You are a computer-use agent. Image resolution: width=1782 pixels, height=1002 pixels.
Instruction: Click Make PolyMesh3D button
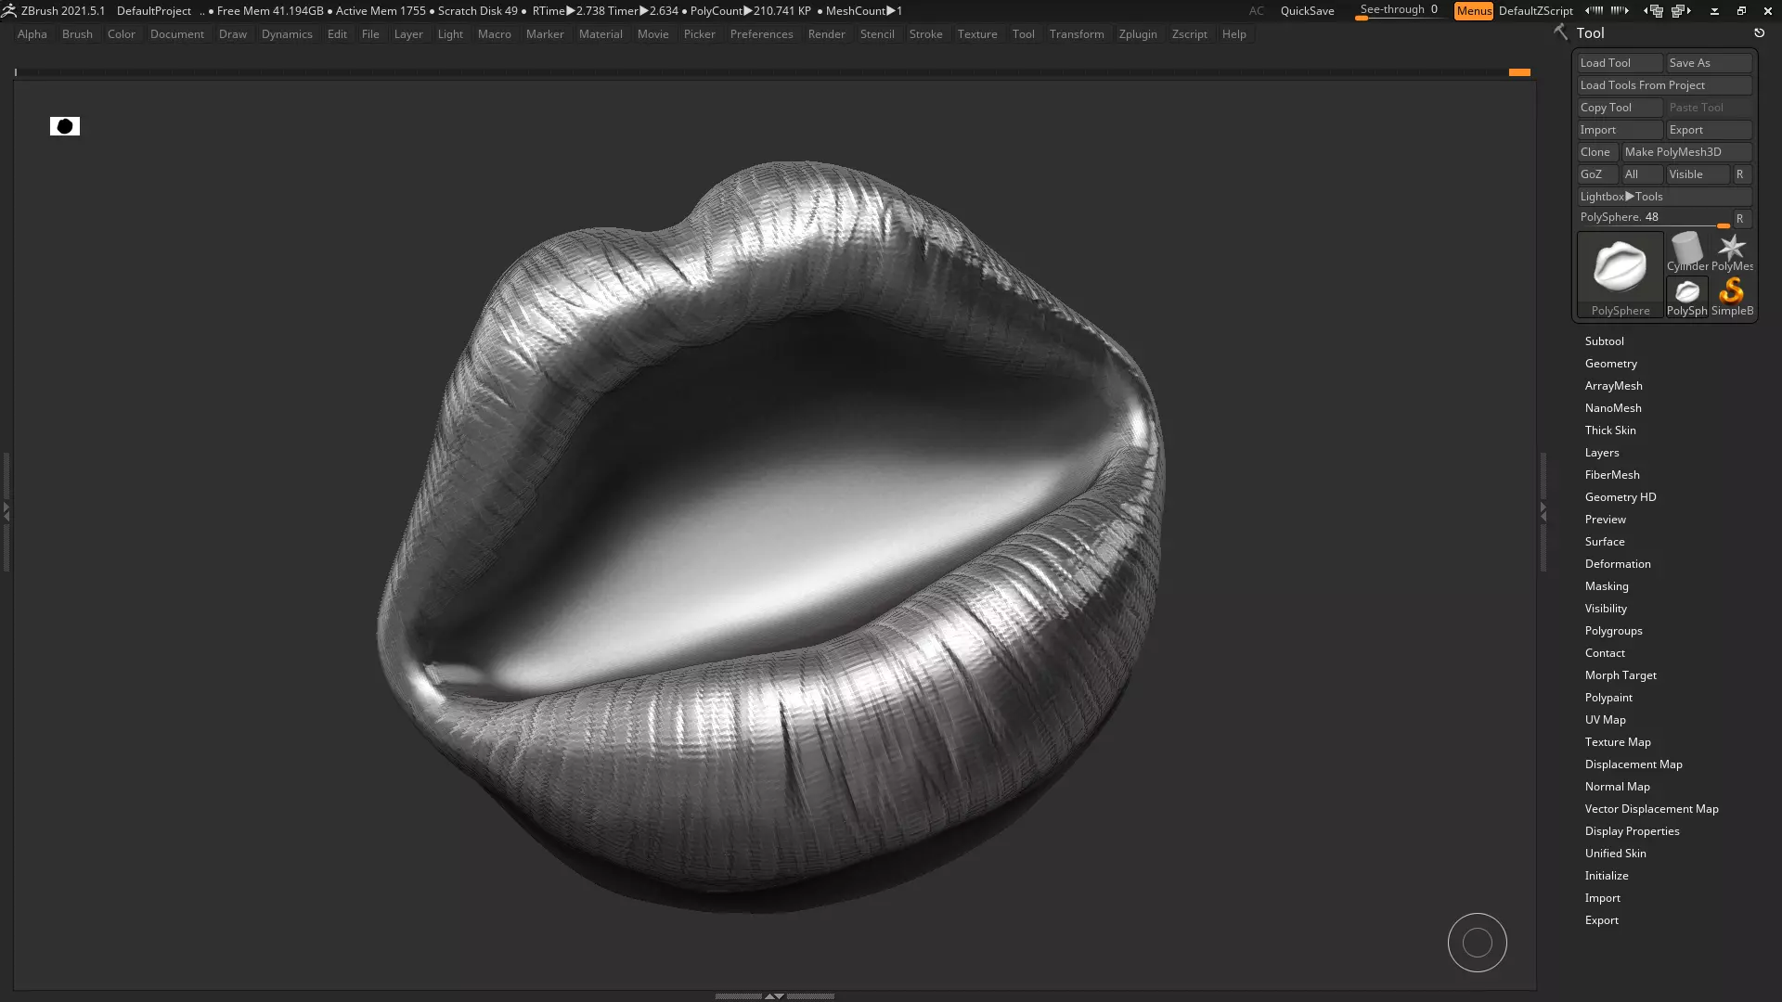click(x=1685, y=152)
